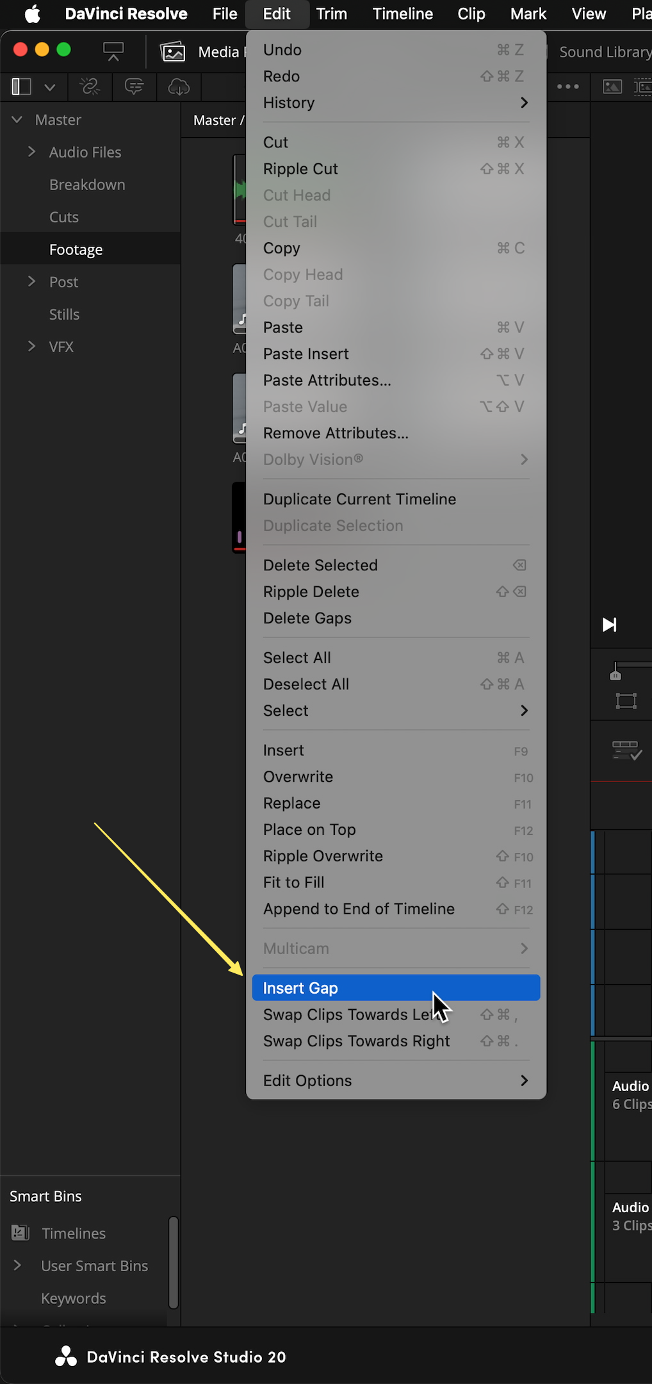Choose Ripple Cut
Screen dimensions: 652x1384
(396, 169)
